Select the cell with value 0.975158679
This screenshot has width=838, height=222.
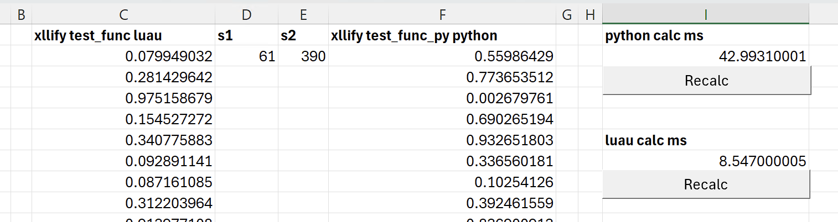(123, 98)
